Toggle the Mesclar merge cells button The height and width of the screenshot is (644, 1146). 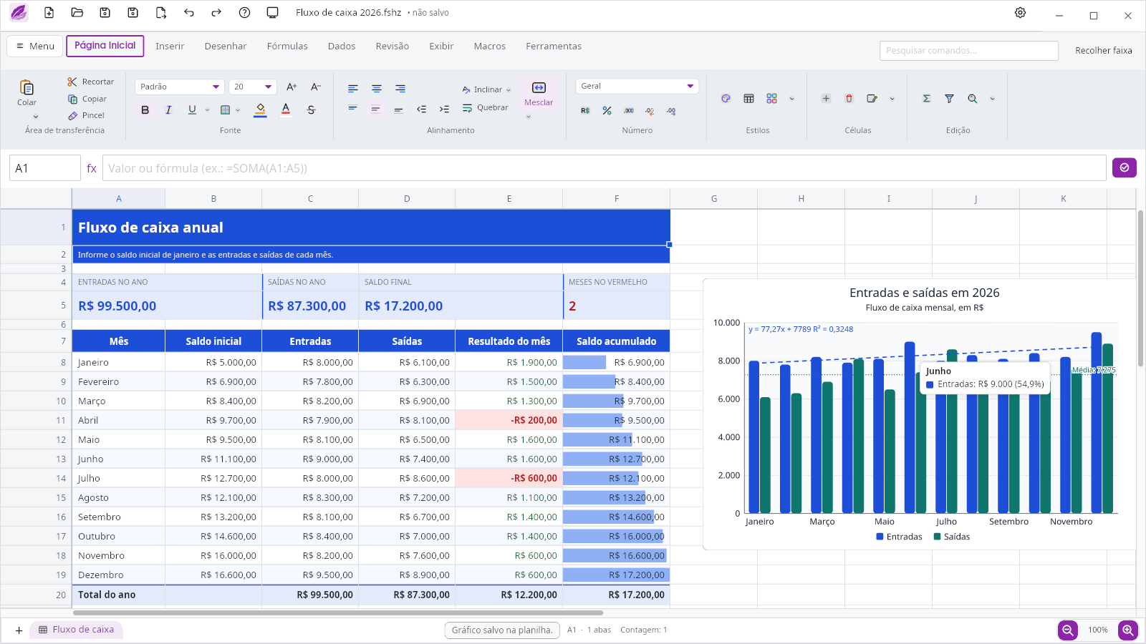click(x=539, y=94)
